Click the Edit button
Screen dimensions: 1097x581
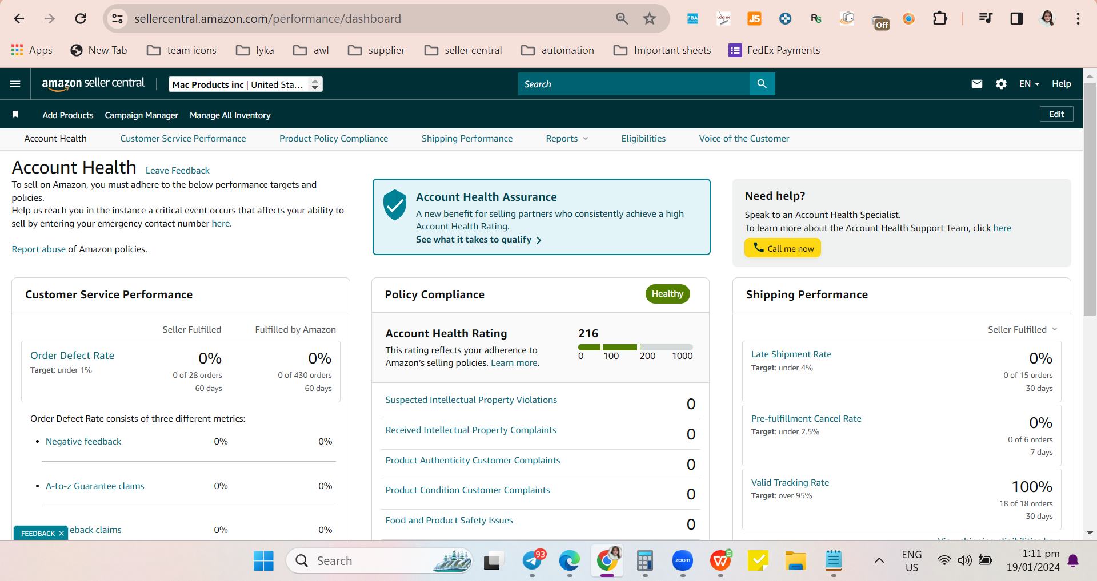(1056, 114)
